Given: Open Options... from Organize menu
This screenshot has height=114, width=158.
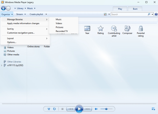Looking at the screenshot, I should coord(25,42).
